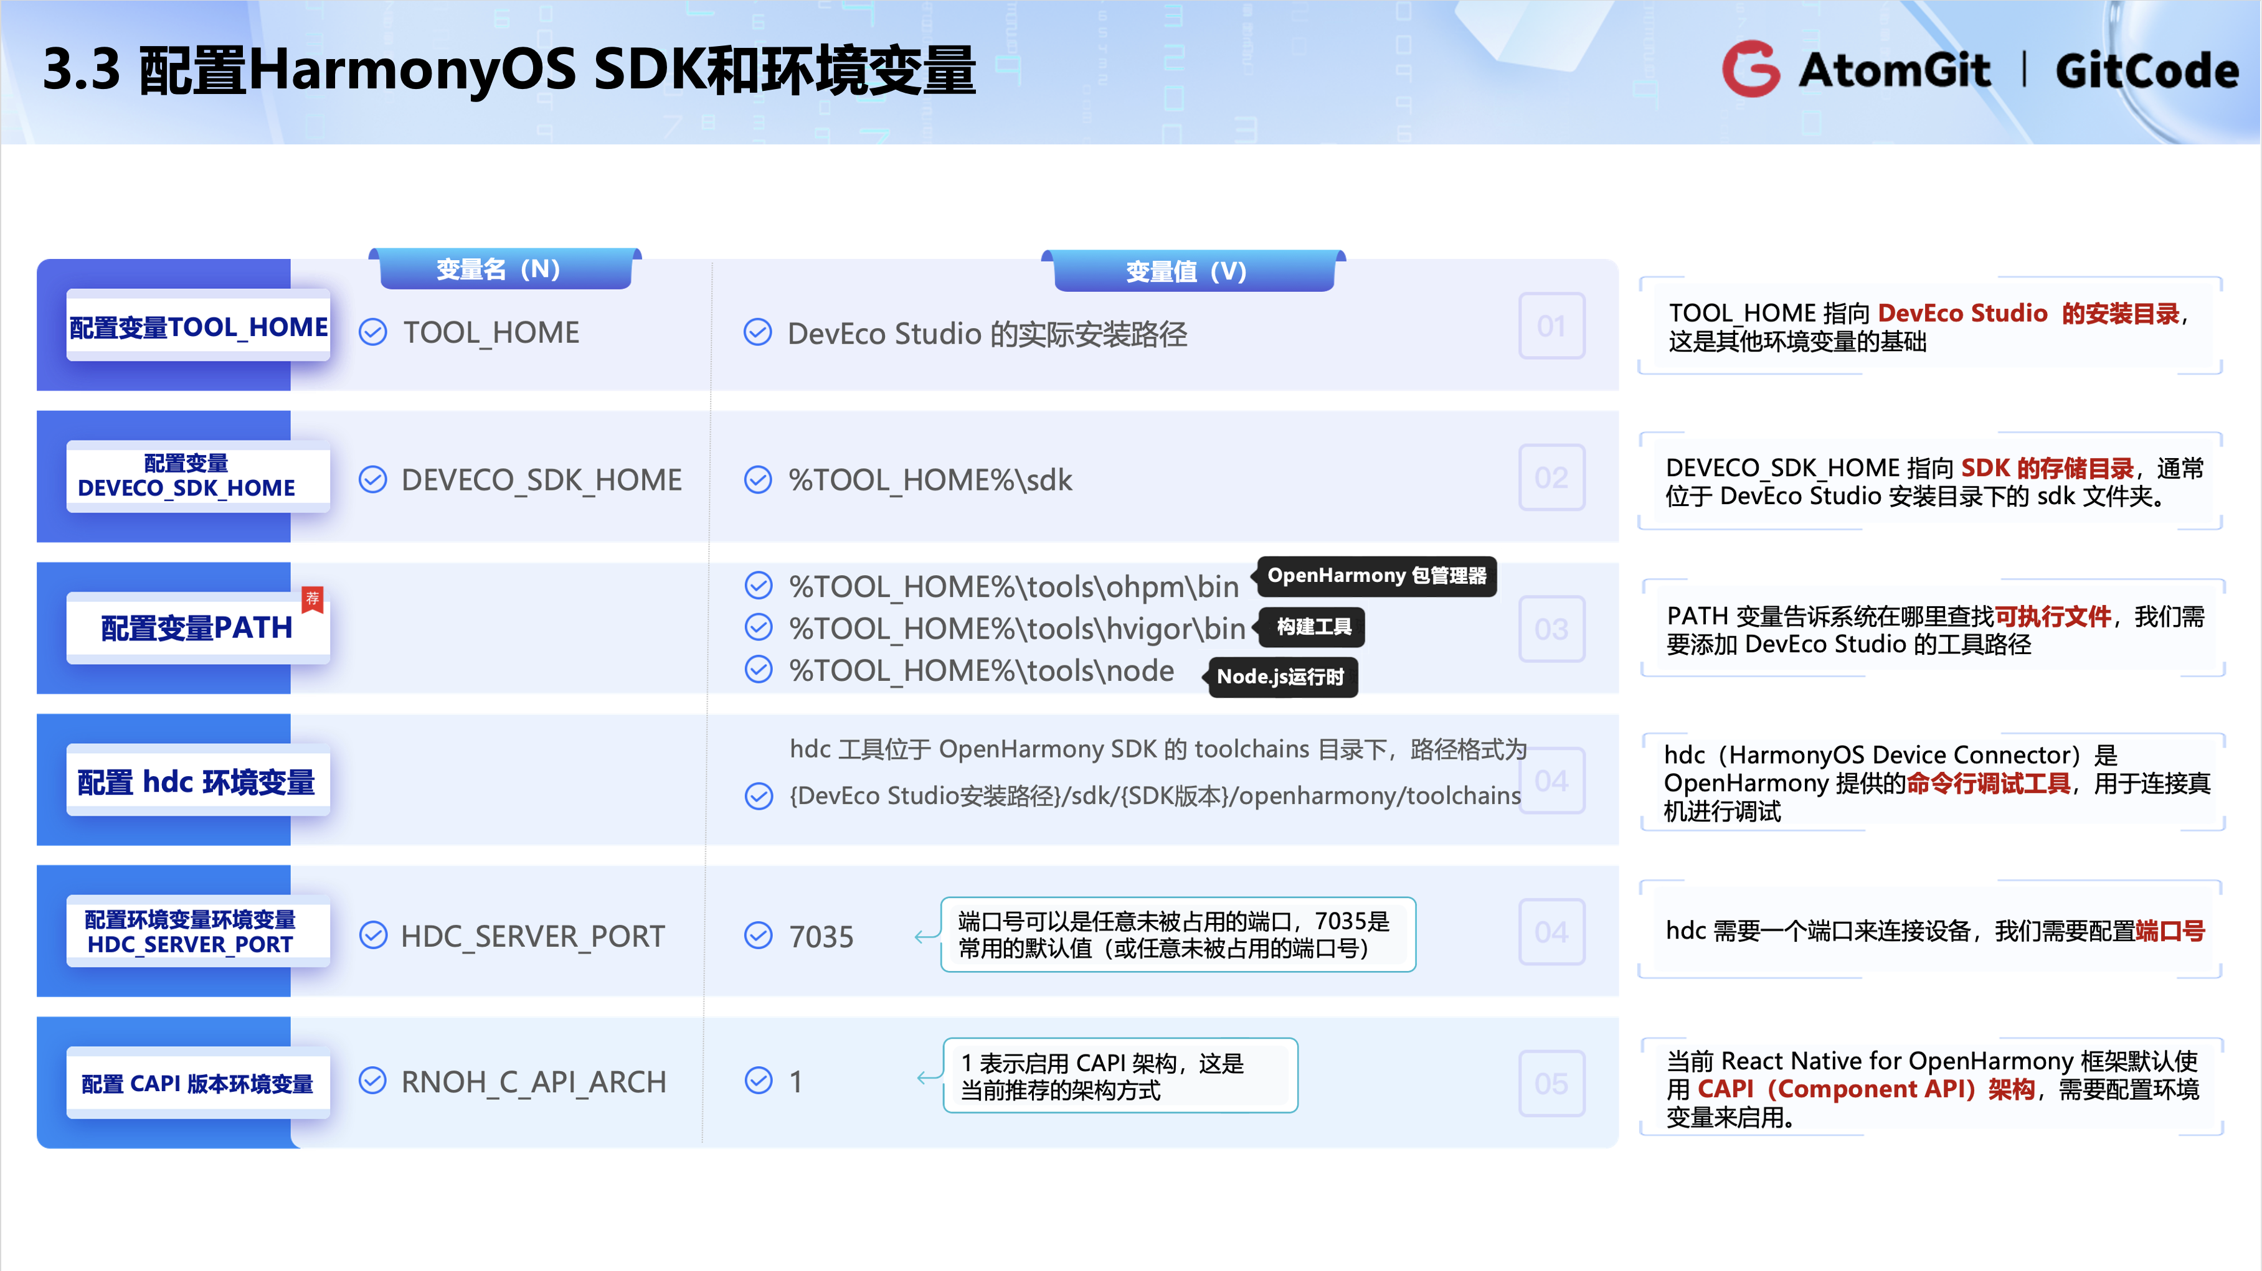Click the check icon beside HDC_SERVER_PORT
The image size is (2262, 1271).
(x=373, y=935)
